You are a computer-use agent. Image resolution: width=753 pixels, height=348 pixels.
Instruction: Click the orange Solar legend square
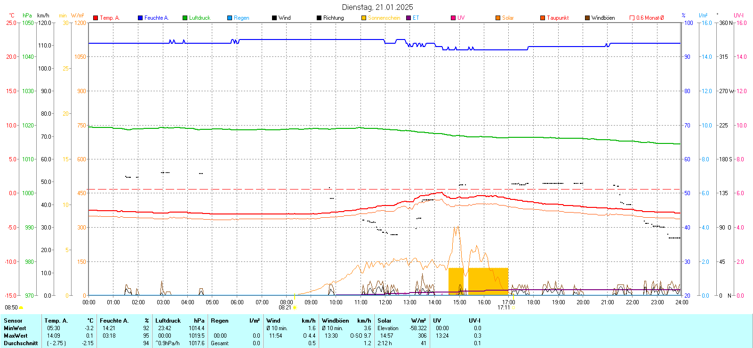[498, 18]
